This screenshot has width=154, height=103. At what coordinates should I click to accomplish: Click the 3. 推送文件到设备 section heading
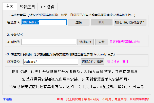(23, 54)
